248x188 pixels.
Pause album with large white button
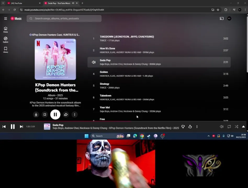tap(55, 114)
